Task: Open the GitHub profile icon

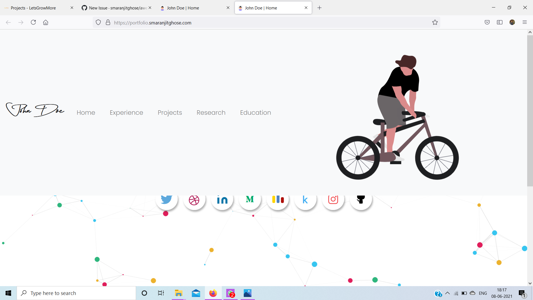Action: coord(361,199)
